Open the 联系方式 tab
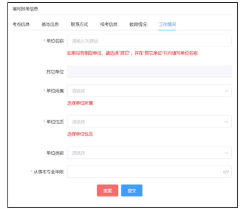 pyautogui.click(x=80, y=24)
